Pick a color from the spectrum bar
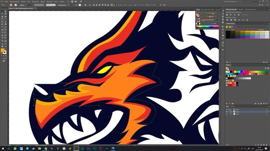 [207, 26]
